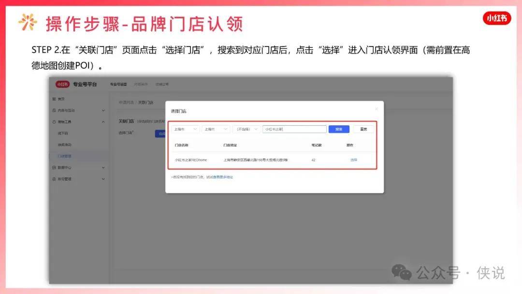Click the blue 搜索 search button

[339, 129]
